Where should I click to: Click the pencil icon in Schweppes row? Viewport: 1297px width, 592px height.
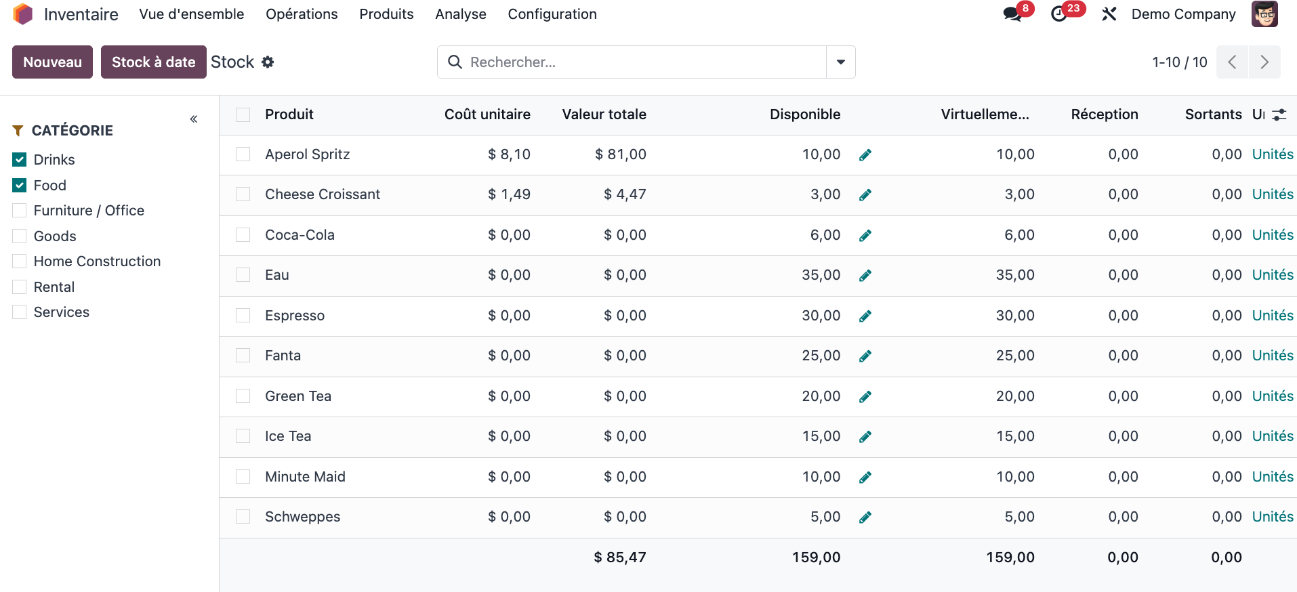coord(865,517)
